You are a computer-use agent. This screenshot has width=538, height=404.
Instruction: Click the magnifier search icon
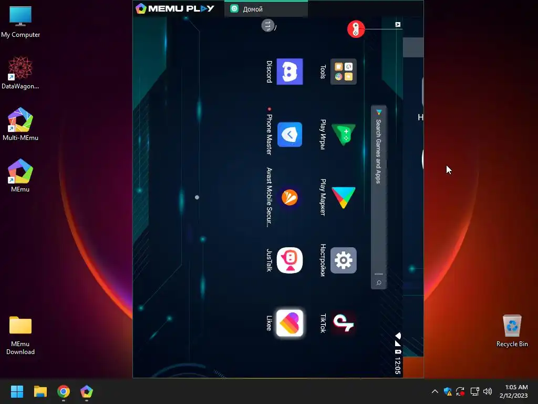tap(379, 282)
